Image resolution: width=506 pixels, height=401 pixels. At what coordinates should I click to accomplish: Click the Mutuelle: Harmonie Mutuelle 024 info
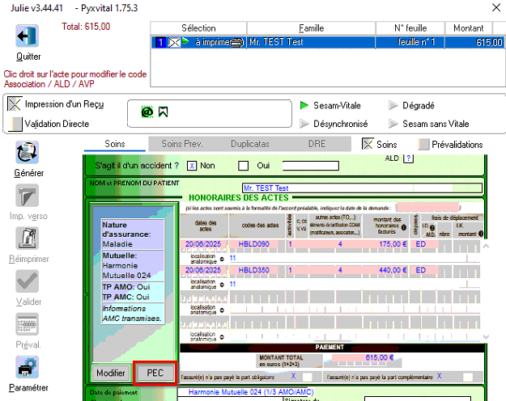[x=133, y=266]
